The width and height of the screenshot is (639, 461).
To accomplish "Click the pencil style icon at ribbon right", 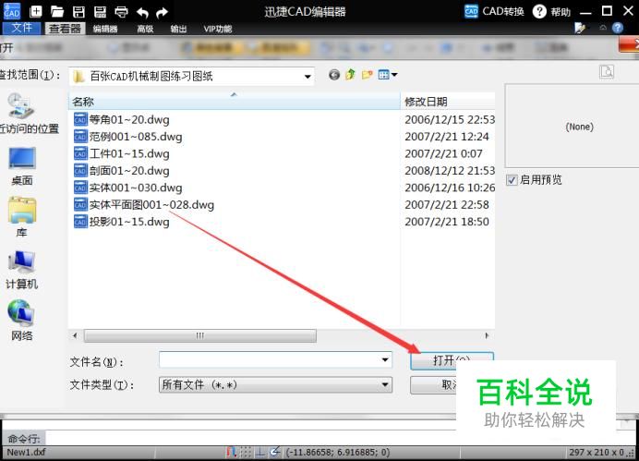I will [580, 28].
